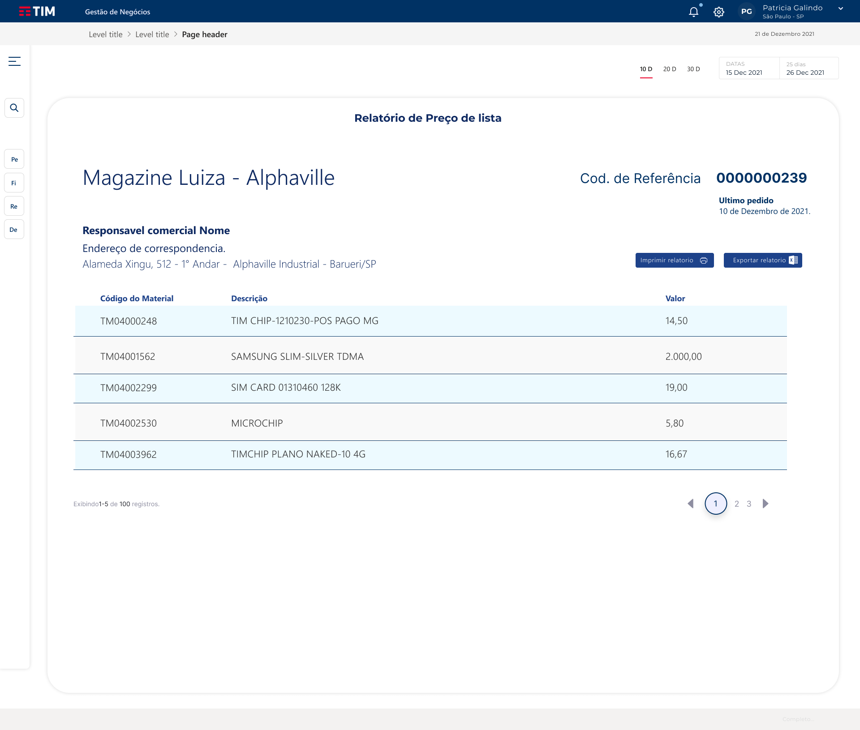This screenshot has height=730, width=860.
Task: Click Imprimir relatorio button
Action: [x=675, y=260]
